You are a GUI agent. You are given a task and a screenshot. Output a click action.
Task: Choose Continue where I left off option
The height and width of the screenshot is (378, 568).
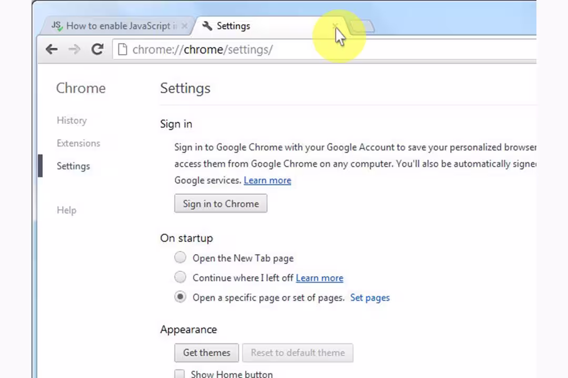tap(180, 277)
